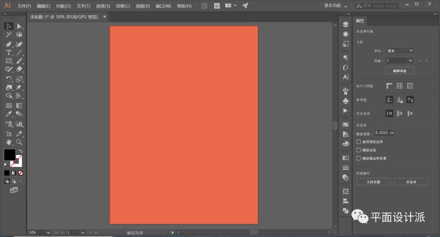Image resolution: width=440 pixels, height=237 pixels.
Task: Select the Hand tool
Action: pos(9,142)
